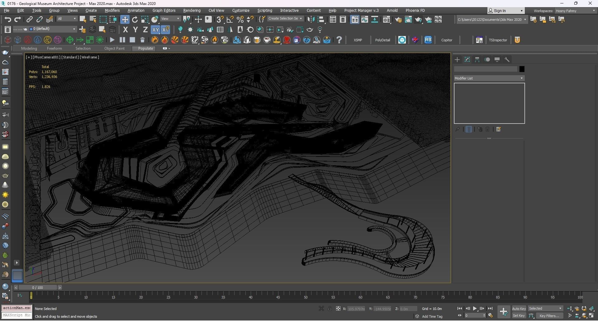Click the Time Configuration icon
The width and height of the screenshot is (598, 323).
(x=491, y=316)
